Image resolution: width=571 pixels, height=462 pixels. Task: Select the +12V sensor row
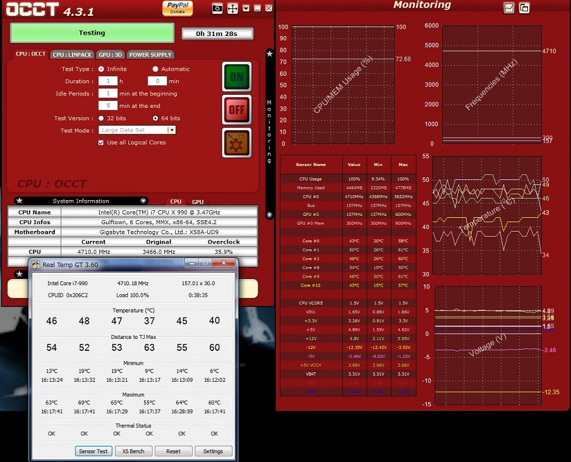[348, 338]
